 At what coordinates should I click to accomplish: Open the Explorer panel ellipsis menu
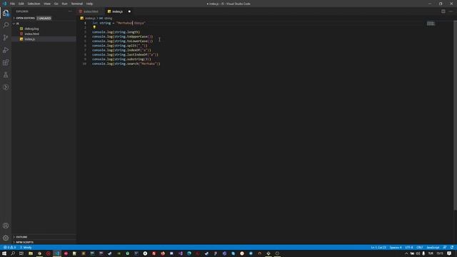70,11
